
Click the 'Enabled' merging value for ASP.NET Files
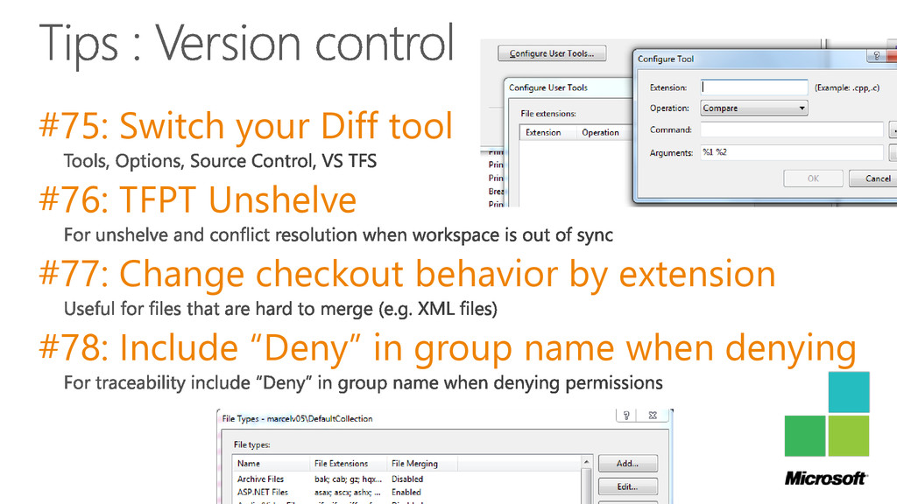click(x=406, y=492)
